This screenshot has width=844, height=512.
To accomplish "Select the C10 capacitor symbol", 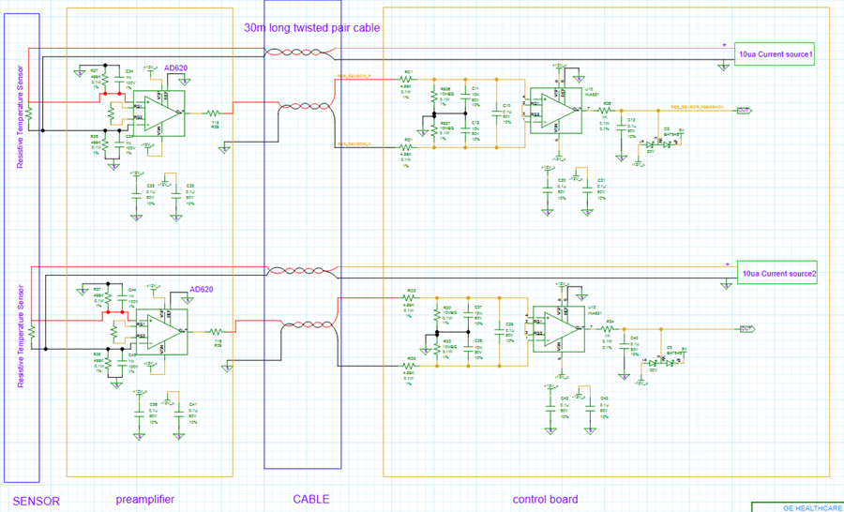I will coord(496,113).
